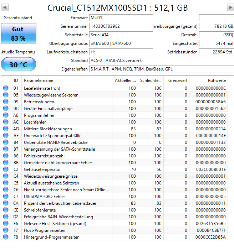
Task: Click status icon for Löschfehler
Action: tap(6, 122)
